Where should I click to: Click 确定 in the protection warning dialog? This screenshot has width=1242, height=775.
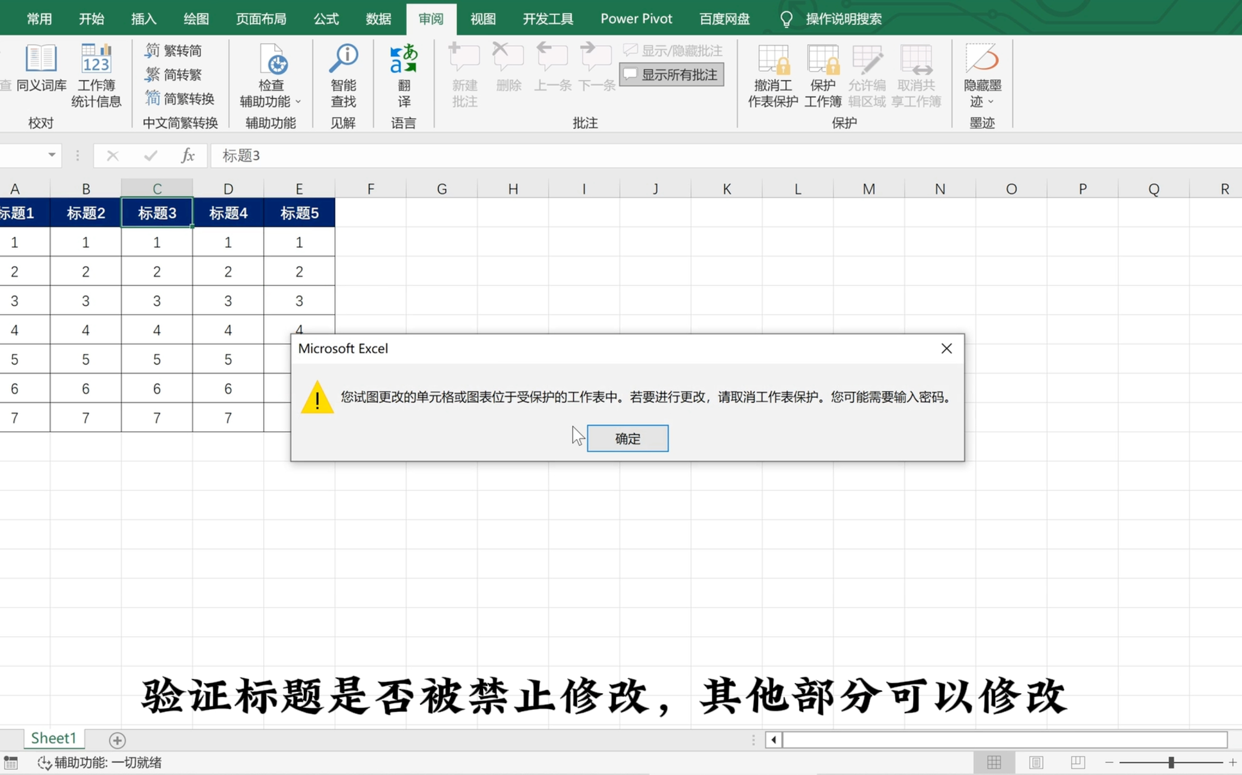pos(628,438)
